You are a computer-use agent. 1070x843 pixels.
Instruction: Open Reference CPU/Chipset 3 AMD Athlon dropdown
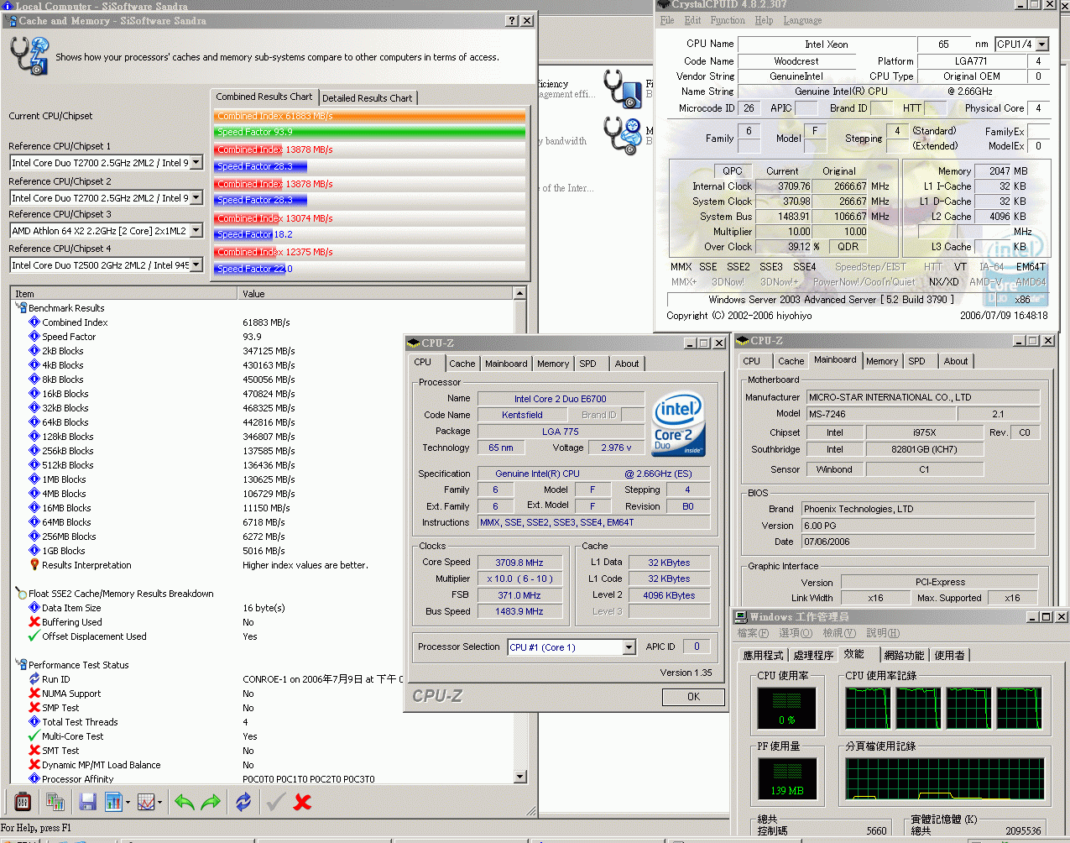(196, 231)
